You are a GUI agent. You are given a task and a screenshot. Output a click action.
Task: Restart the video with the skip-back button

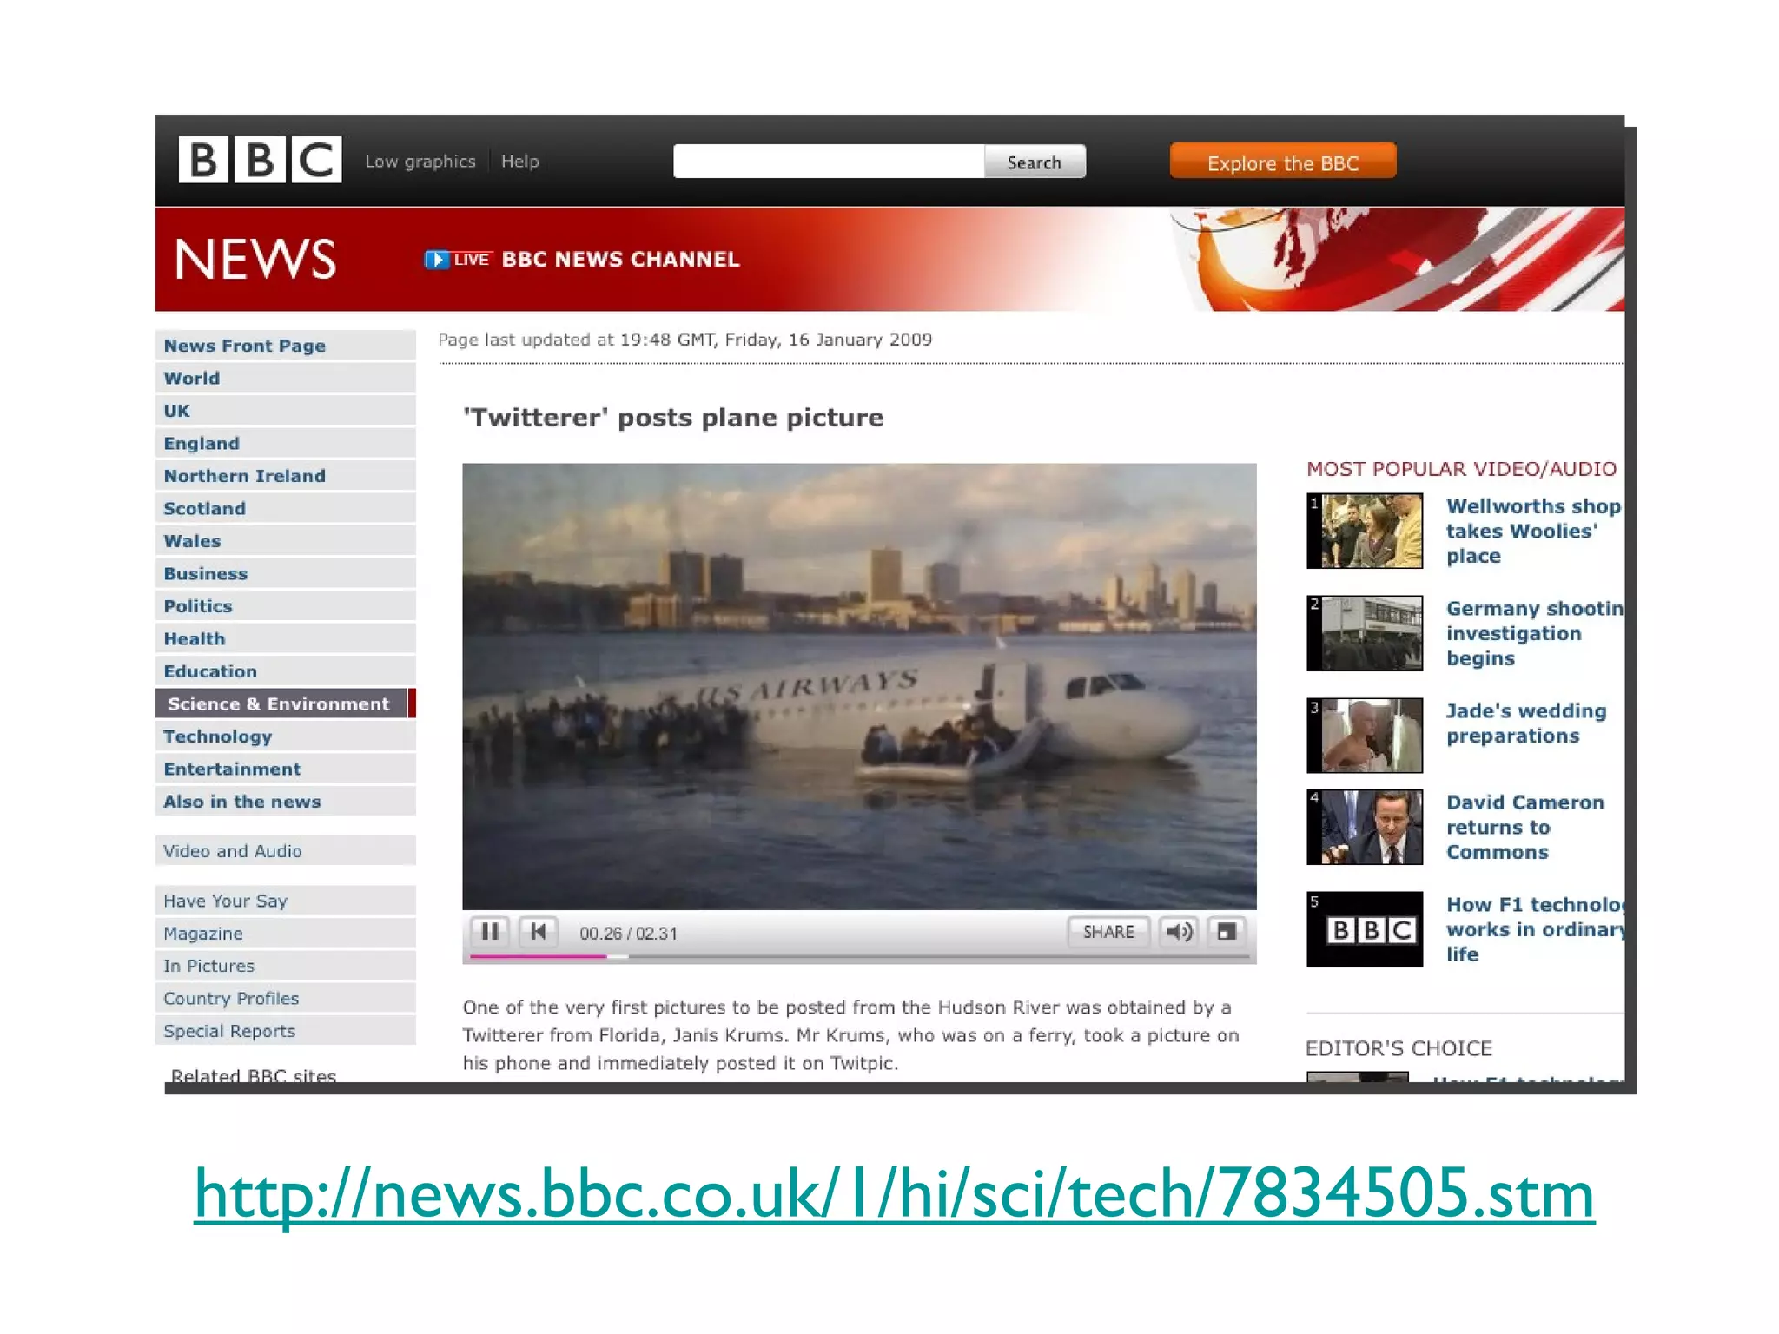pos(538,932)
